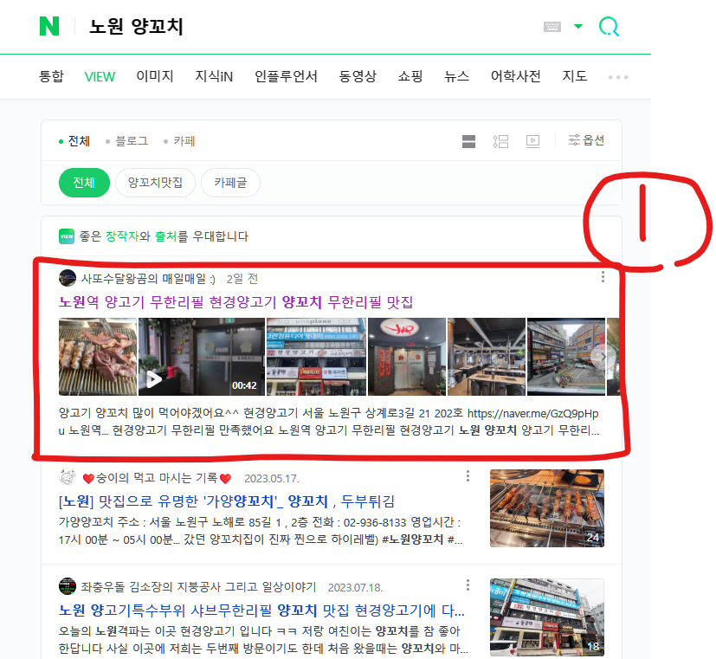Click the green Naver N logo
716x659 pixels.
pos(49,26)
